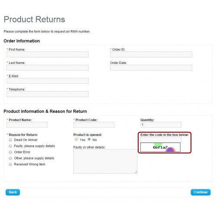
Task: Click the Back button
Action: point(13,192)
